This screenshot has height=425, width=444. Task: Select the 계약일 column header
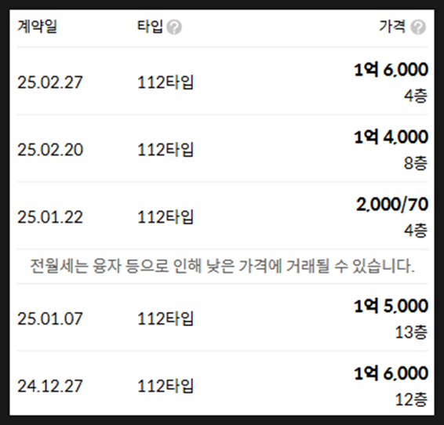pyautogui.click(x=37, y=27)
